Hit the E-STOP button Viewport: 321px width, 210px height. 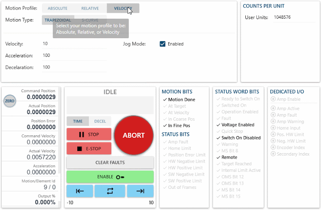tap(89, 149)
